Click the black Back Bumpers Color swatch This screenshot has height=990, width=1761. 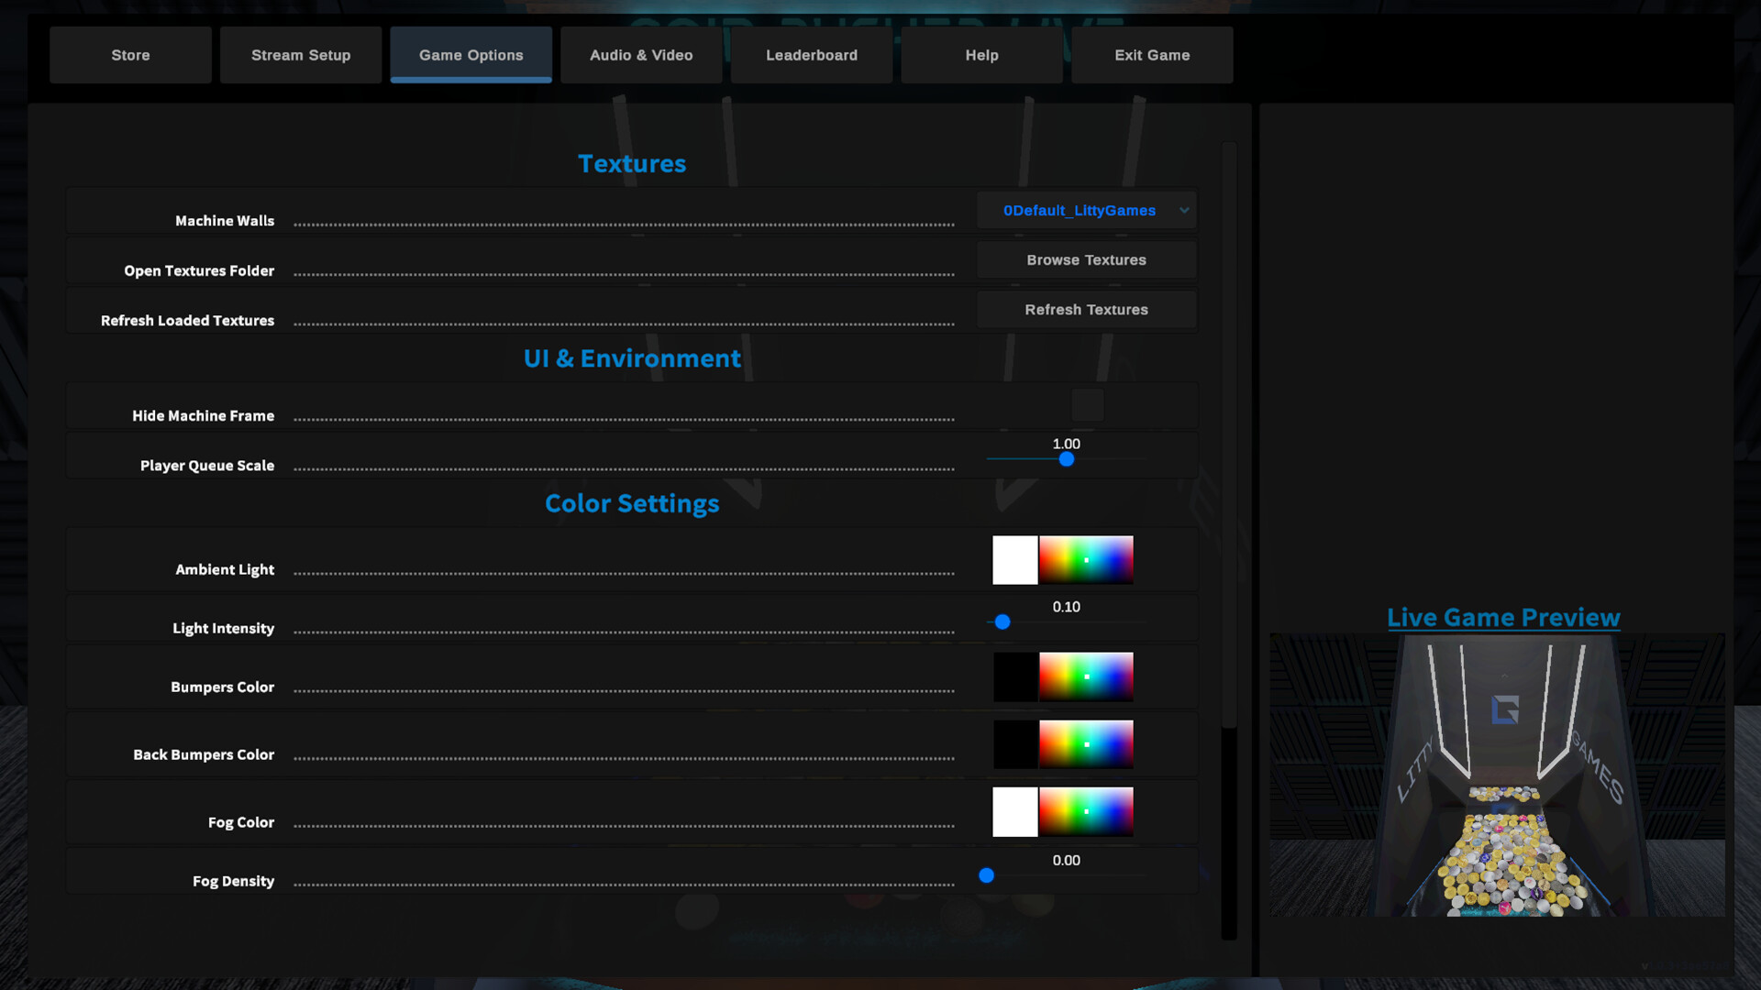[1014, 744]
